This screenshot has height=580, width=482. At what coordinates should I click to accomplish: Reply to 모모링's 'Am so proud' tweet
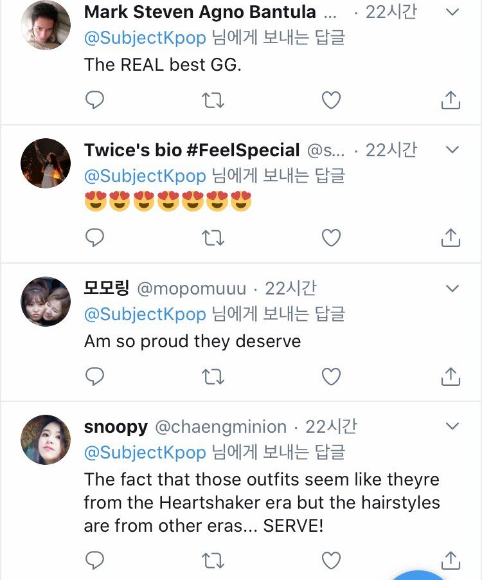(94, 376)
